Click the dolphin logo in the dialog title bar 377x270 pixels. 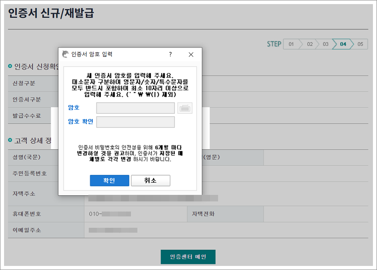[64, 54]
